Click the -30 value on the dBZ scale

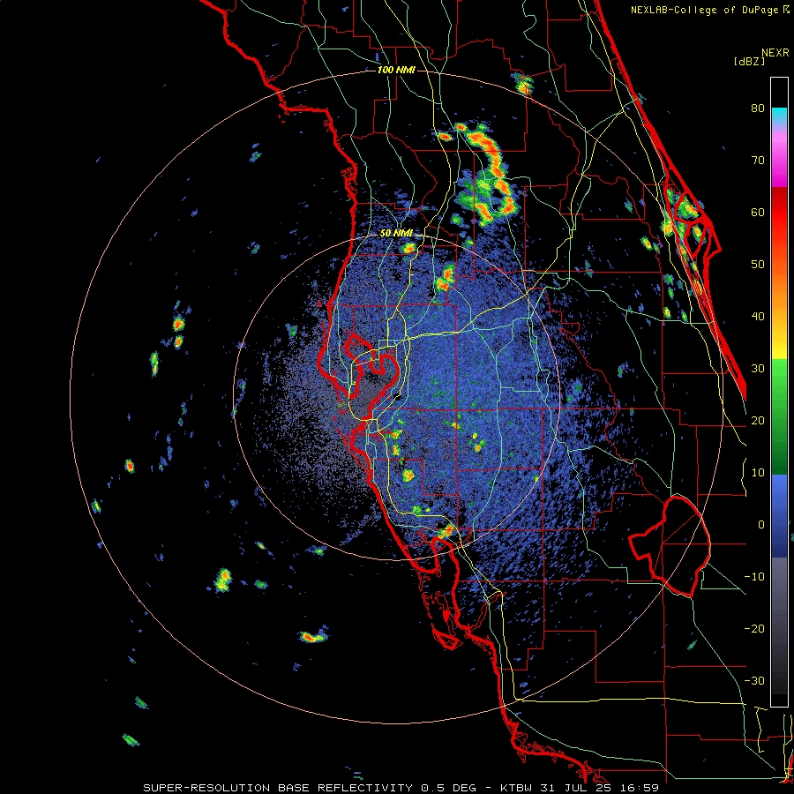754,680
